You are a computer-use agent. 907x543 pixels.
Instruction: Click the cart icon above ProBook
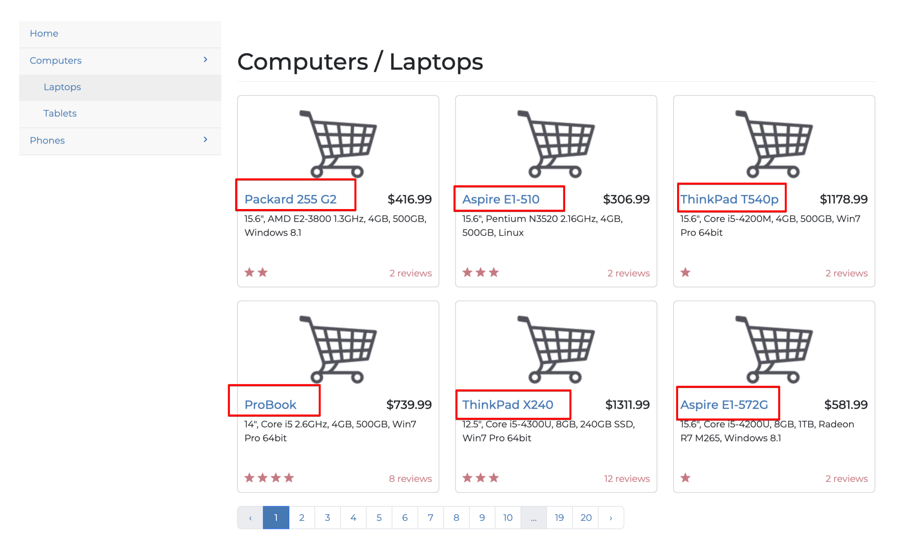click(x=338, y=348)
